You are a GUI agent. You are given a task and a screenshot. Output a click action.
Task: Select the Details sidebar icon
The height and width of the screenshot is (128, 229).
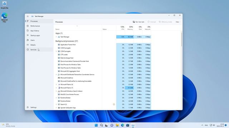coord(28,45)
